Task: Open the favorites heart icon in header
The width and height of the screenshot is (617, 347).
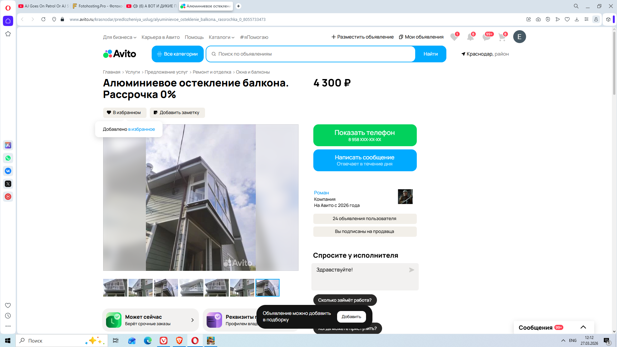Action: click(454, 37)
